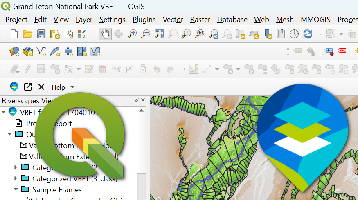The width and height of the screenshot is (358, 200).
Task: Click the New Mesh Layer icon
Action: point(82,51)
